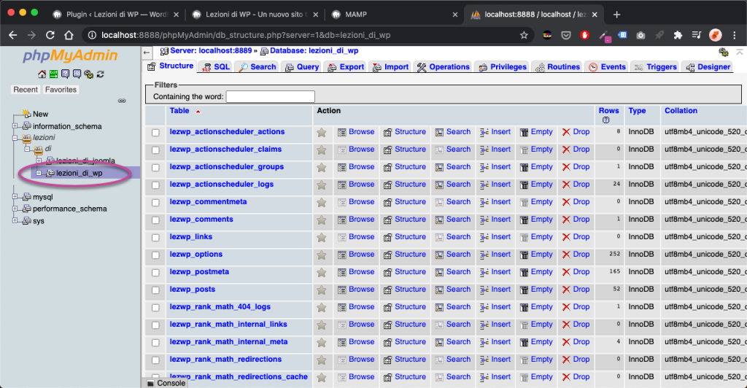Go to browser home page icon
Screen dimensions: 747x388
point(69,35)
